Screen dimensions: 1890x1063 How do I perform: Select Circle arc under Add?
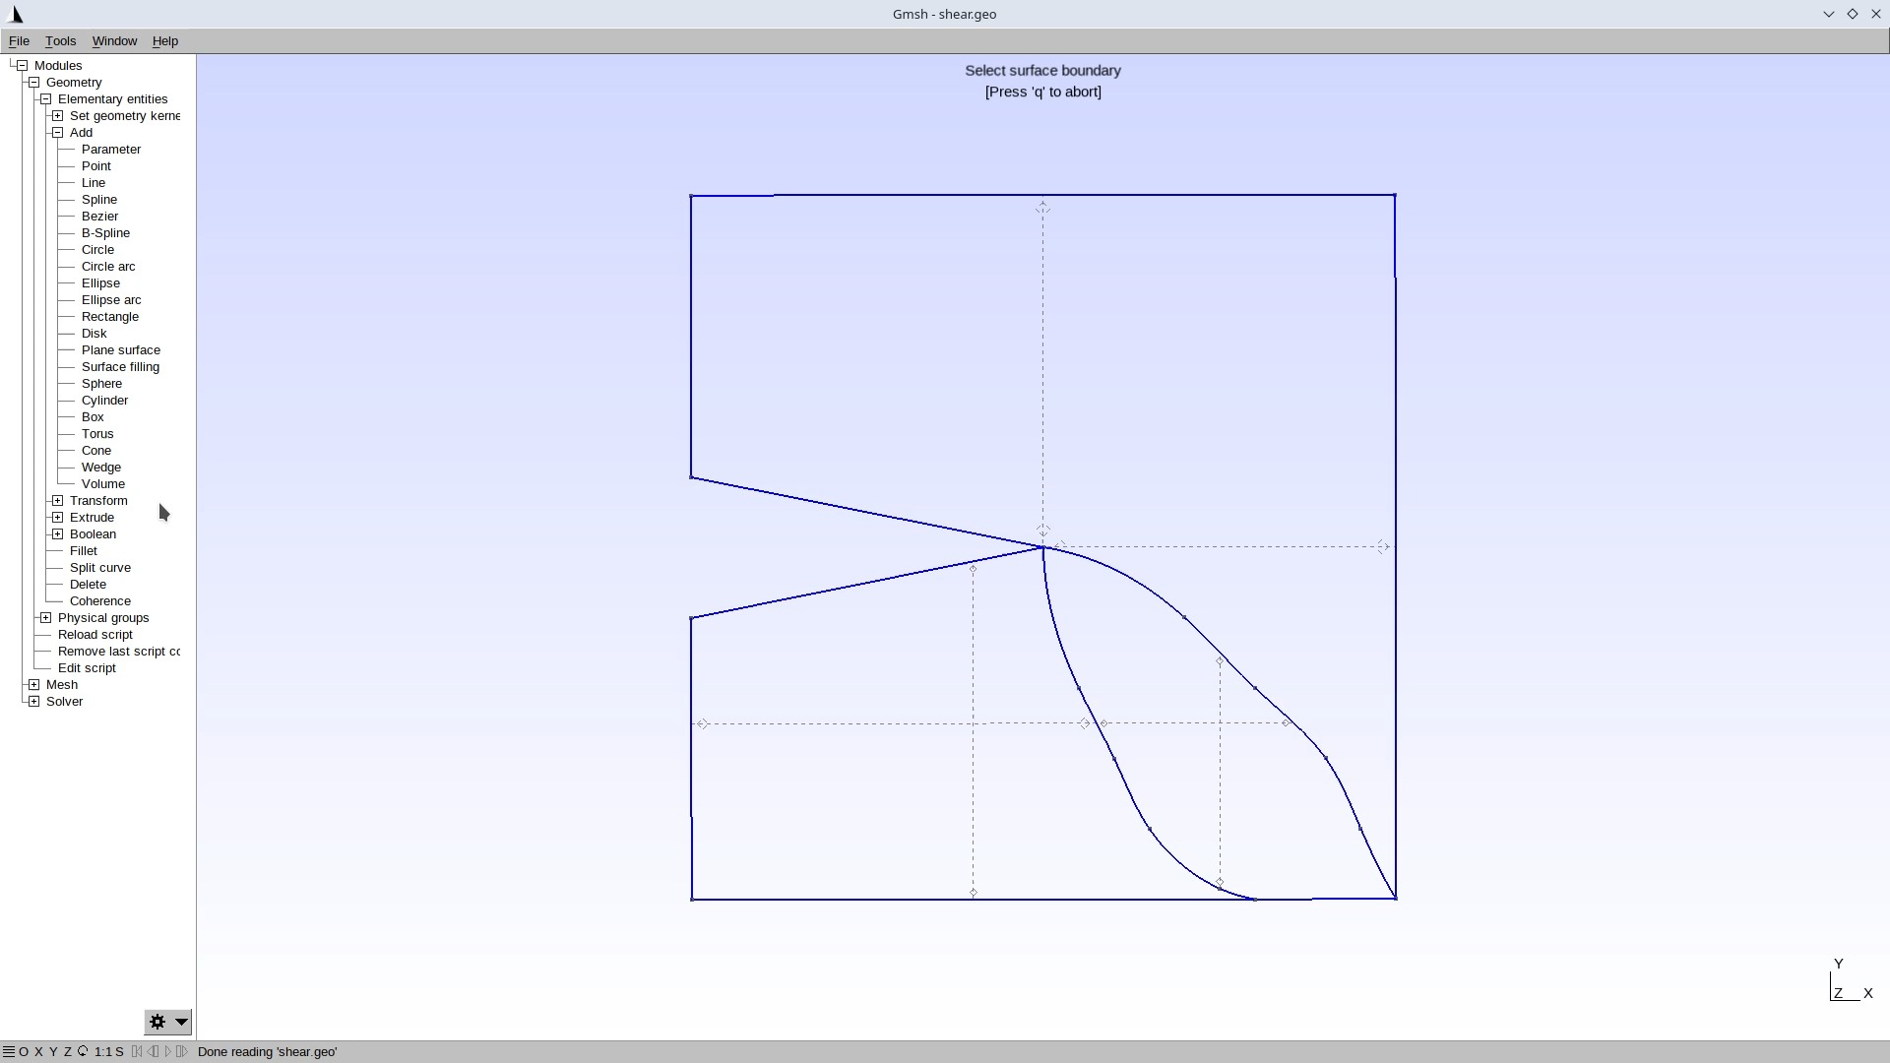click(x=108, y=266)
